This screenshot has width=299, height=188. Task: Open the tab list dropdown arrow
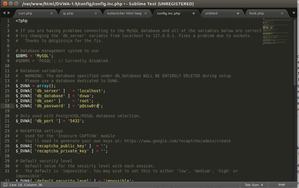[x=293, y=13]
